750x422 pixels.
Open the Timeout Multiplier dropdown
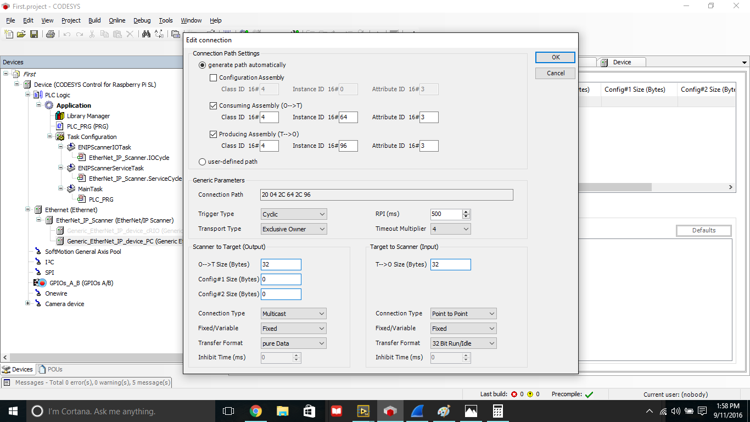pyautogui.click(x=451, y=229)
